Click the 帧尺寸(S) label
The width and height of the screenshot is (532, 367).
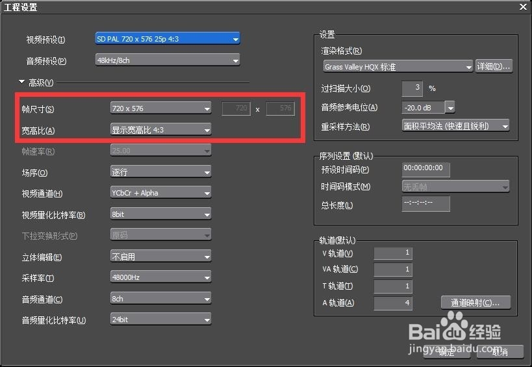click(38, 109)
